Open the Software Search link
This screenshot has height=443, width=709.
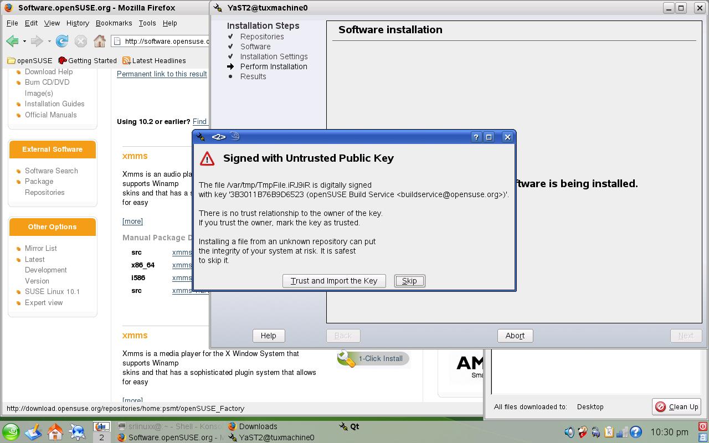pos(52,171)
